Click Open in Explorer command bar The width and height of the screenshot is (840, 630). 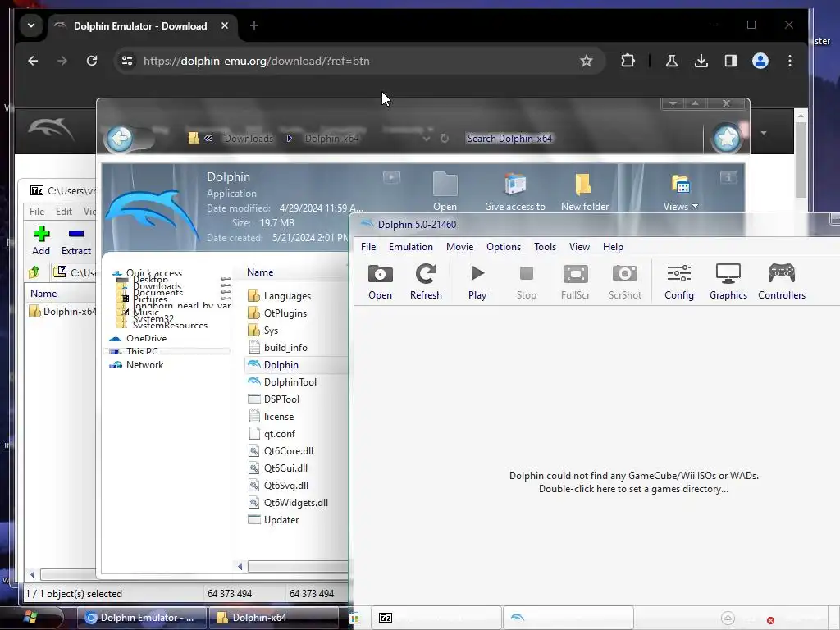pos(445,192)
